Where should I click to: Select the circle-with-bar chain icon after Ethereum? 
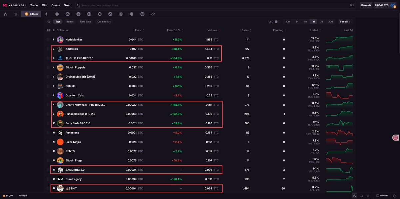click(57, 14)
